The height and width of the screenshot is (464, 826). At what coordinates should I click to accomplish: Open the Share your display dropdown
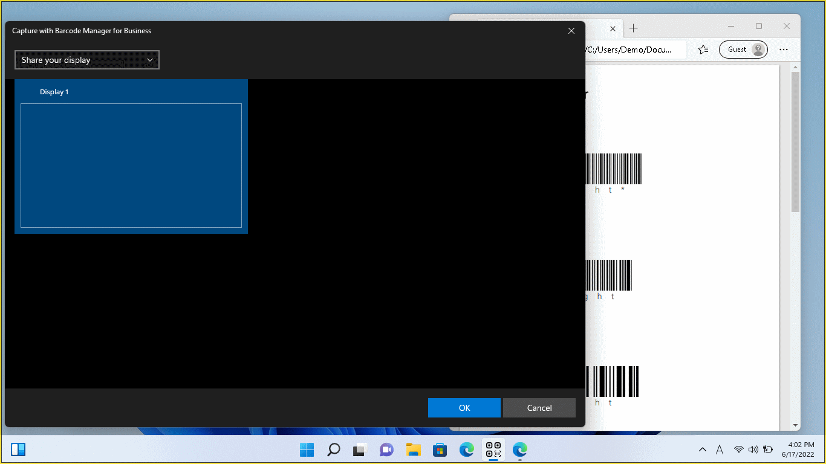86,60
